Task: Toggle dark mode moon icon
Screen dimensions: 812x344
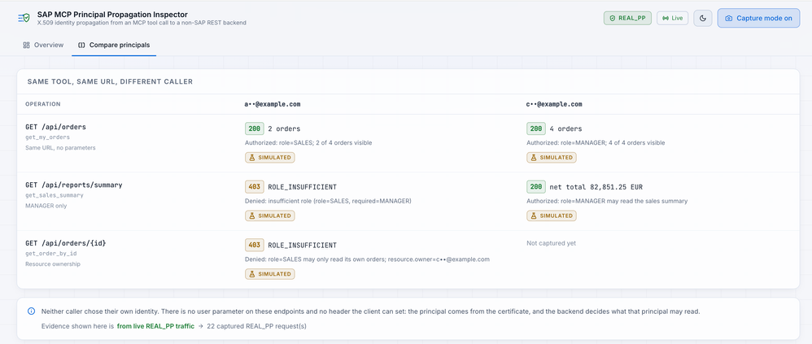Action: (x=703, y=18)
